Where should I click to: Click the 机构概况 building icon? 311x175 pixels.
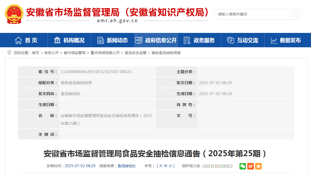57,40
